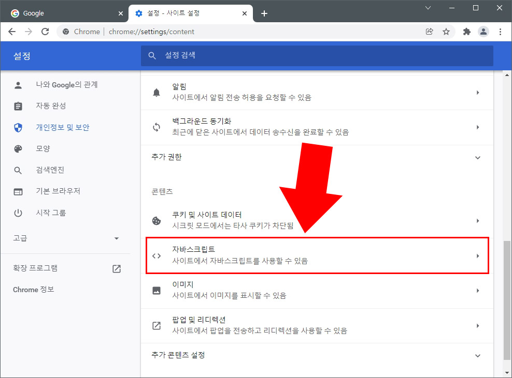
Task: Click the 팝업 및 리디렉션 icon
Action: [x=157, y=325]
